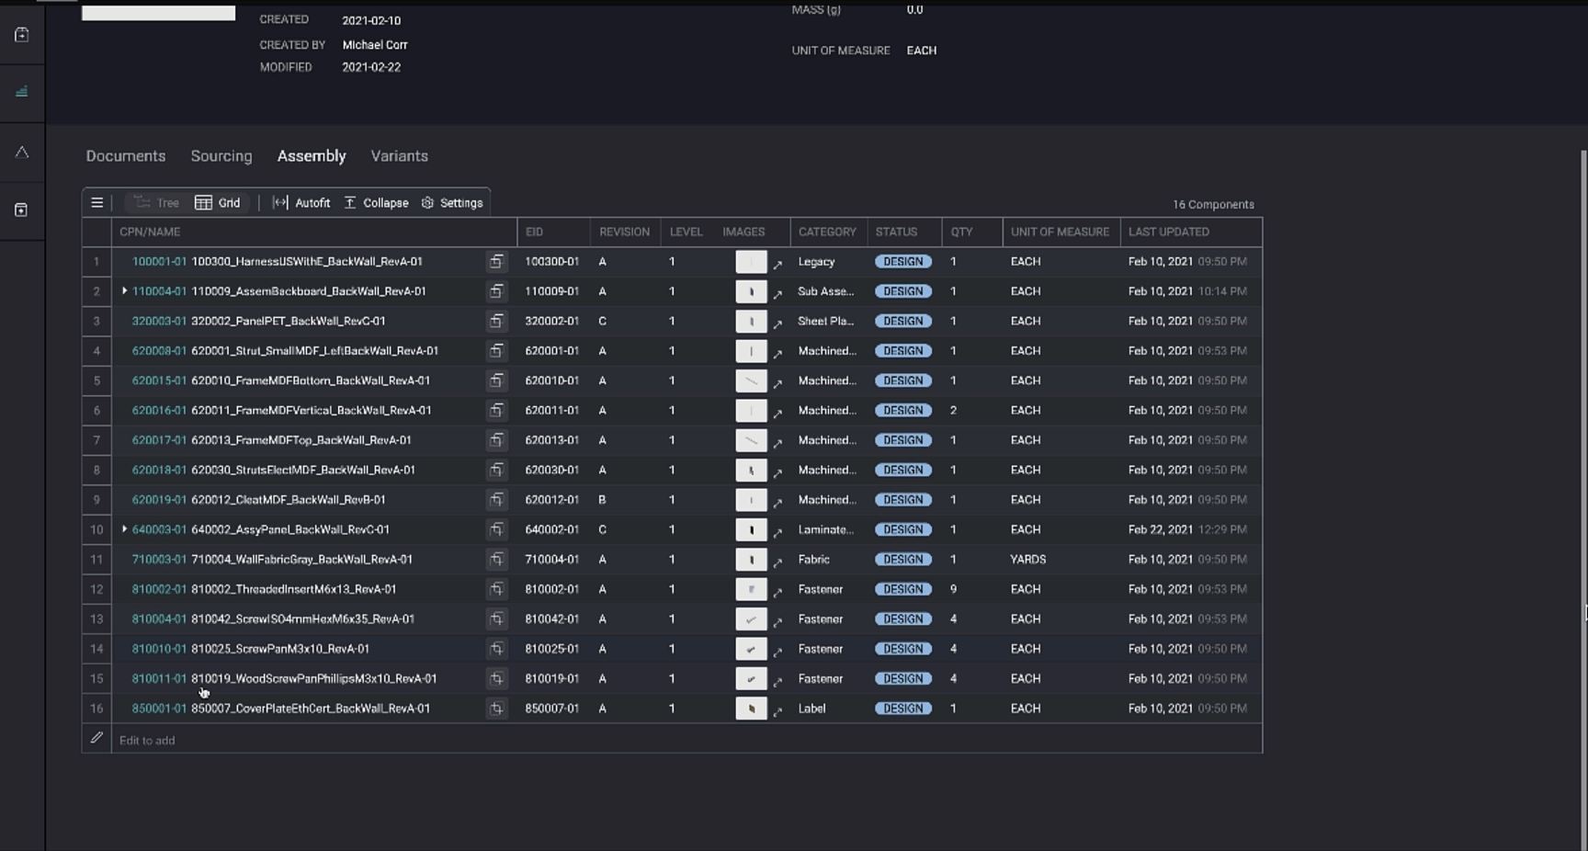Expand the 110004-01 sub assembly row
Screen dimensions: 1588x851
click(125, 290)
